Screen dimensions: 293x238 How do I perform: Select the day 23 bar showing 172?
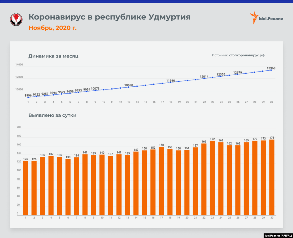pyautogui.click(x=212, y=178)
